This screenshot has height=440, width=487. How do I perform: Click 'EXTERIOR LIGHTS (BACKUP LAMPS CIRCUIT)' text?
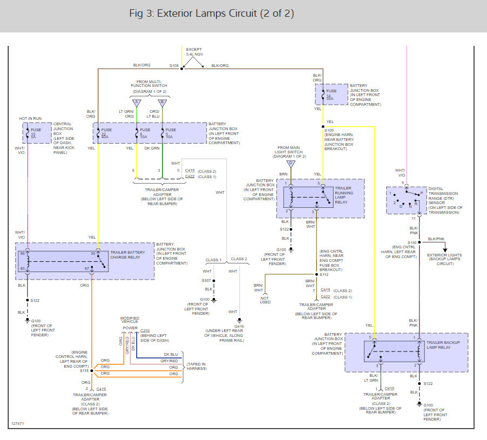[x=444, y=259]
